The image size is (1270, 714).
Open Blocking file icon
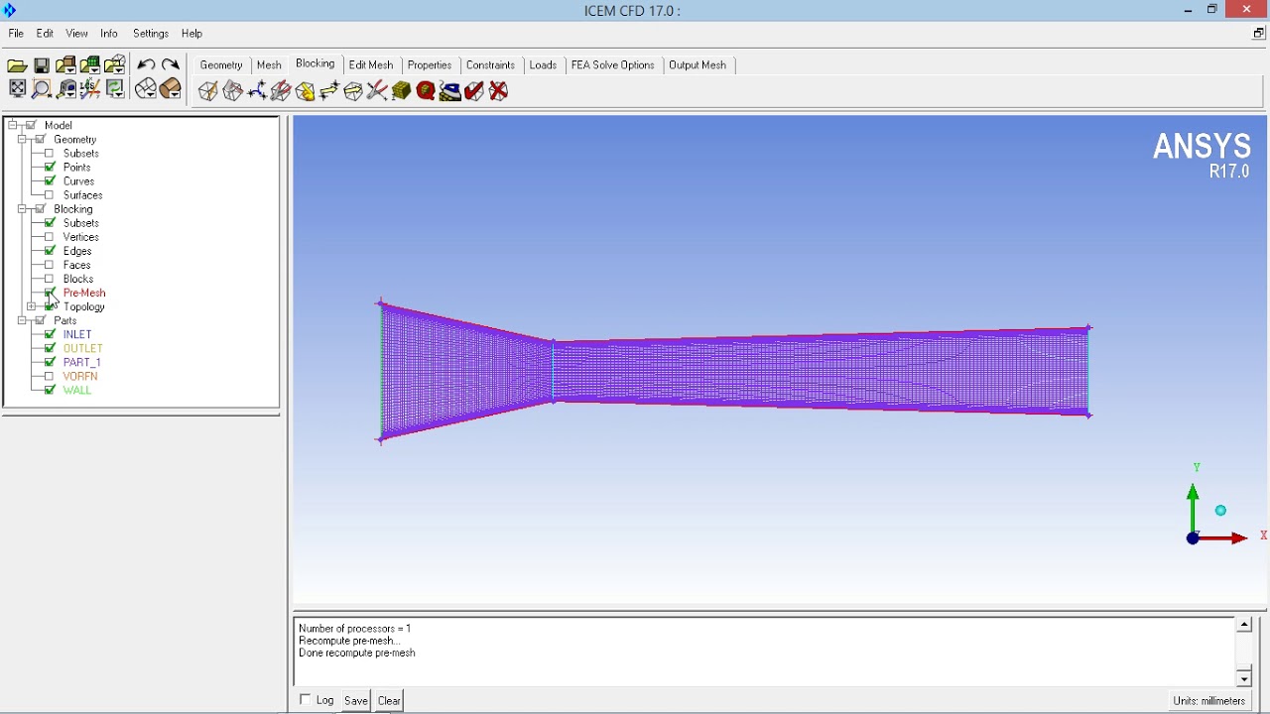pos(114,65)
